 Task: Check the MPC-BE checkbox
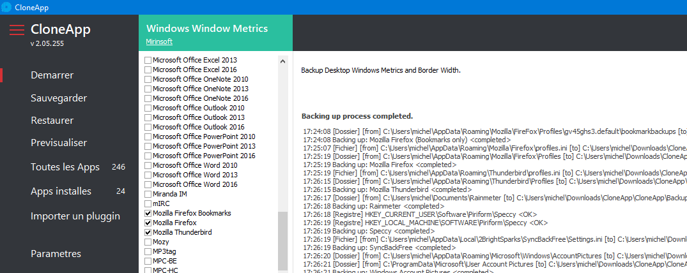click(148, 261)
